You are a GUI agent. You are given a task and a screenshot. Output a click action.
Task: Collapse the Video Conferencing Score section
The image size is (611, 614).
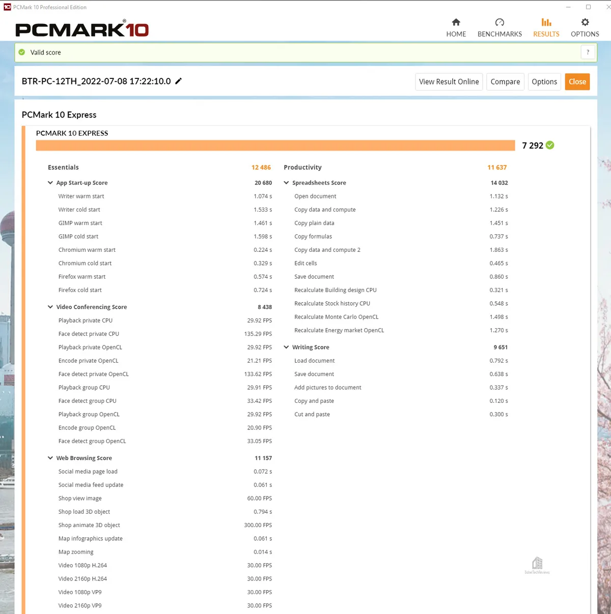[50, 307]
